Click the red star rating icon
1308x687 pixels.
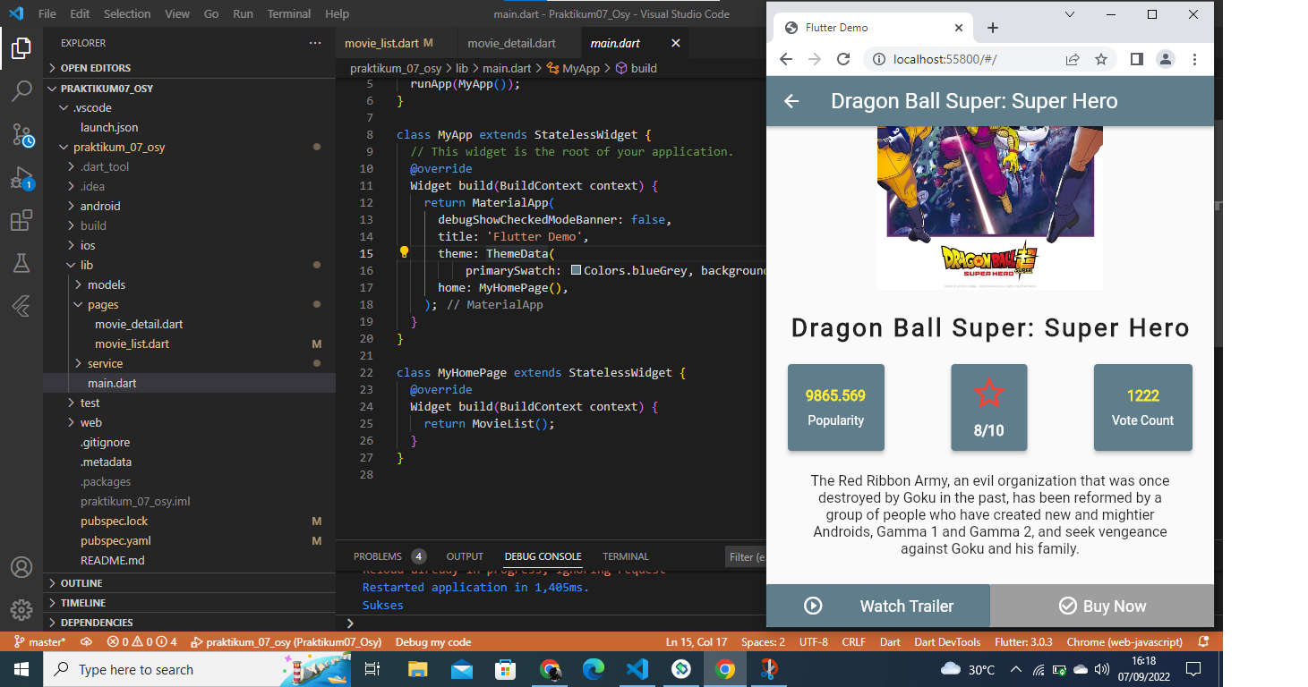989,393
